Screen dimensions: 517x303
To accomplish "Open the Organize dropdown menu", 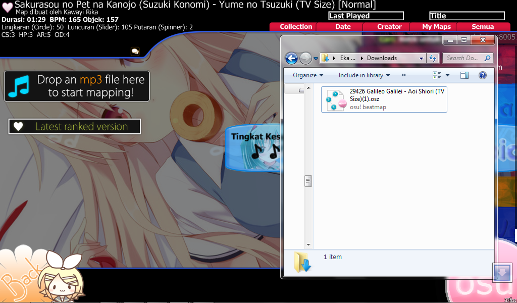I will [x=308, y=75].
